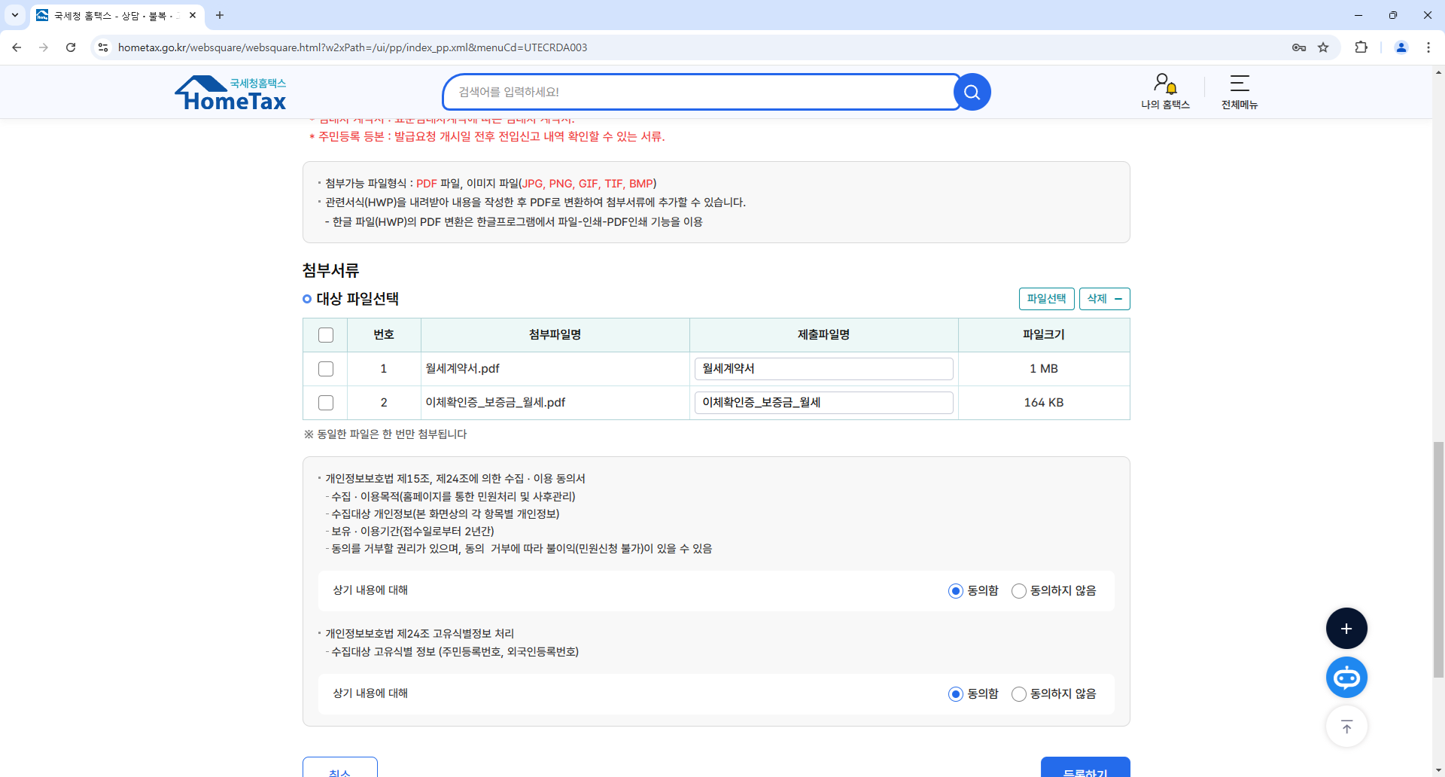Click the 검색어를 입력하세요 search field
The width and height of the screenshot is (1445, 777).
coord(700,92)
